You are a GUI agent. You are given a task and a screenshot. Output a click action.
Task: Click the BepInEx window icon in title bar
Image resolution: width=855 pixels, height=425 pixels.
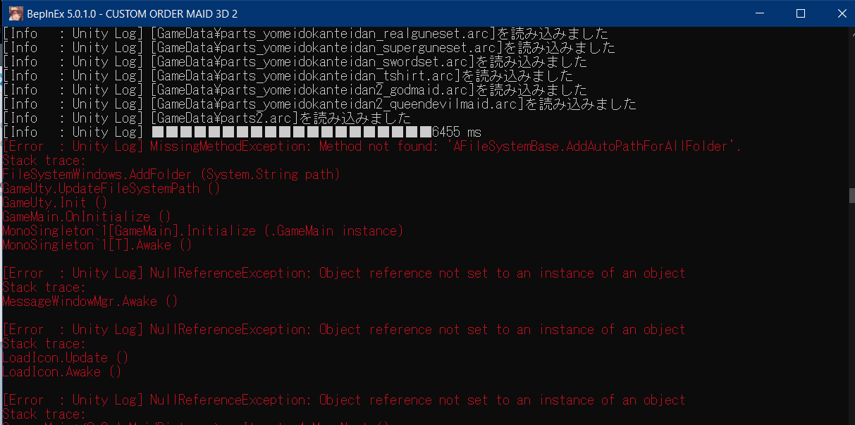[13, 13]
